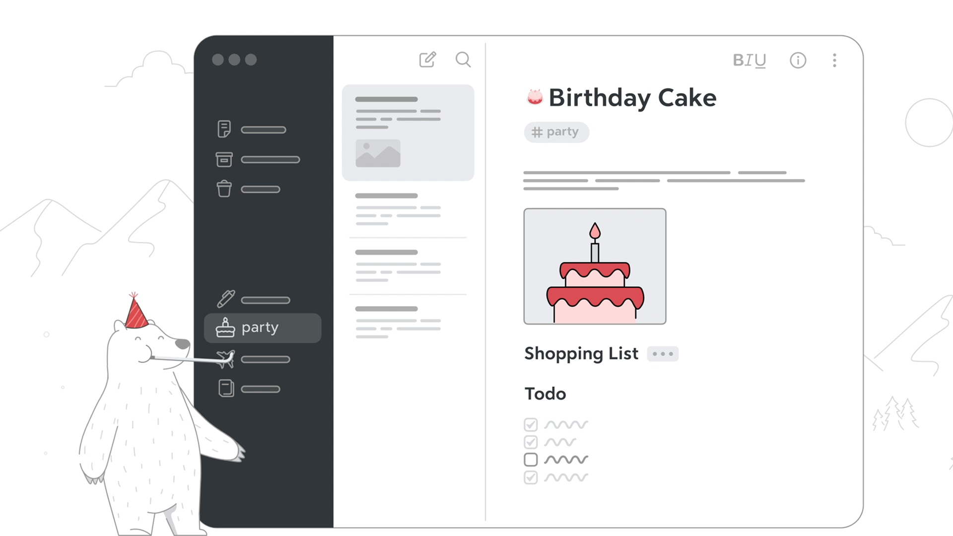
Task: Open the vertical three-dot more menu
Action: pyautogui.click(x=834, y=61)
